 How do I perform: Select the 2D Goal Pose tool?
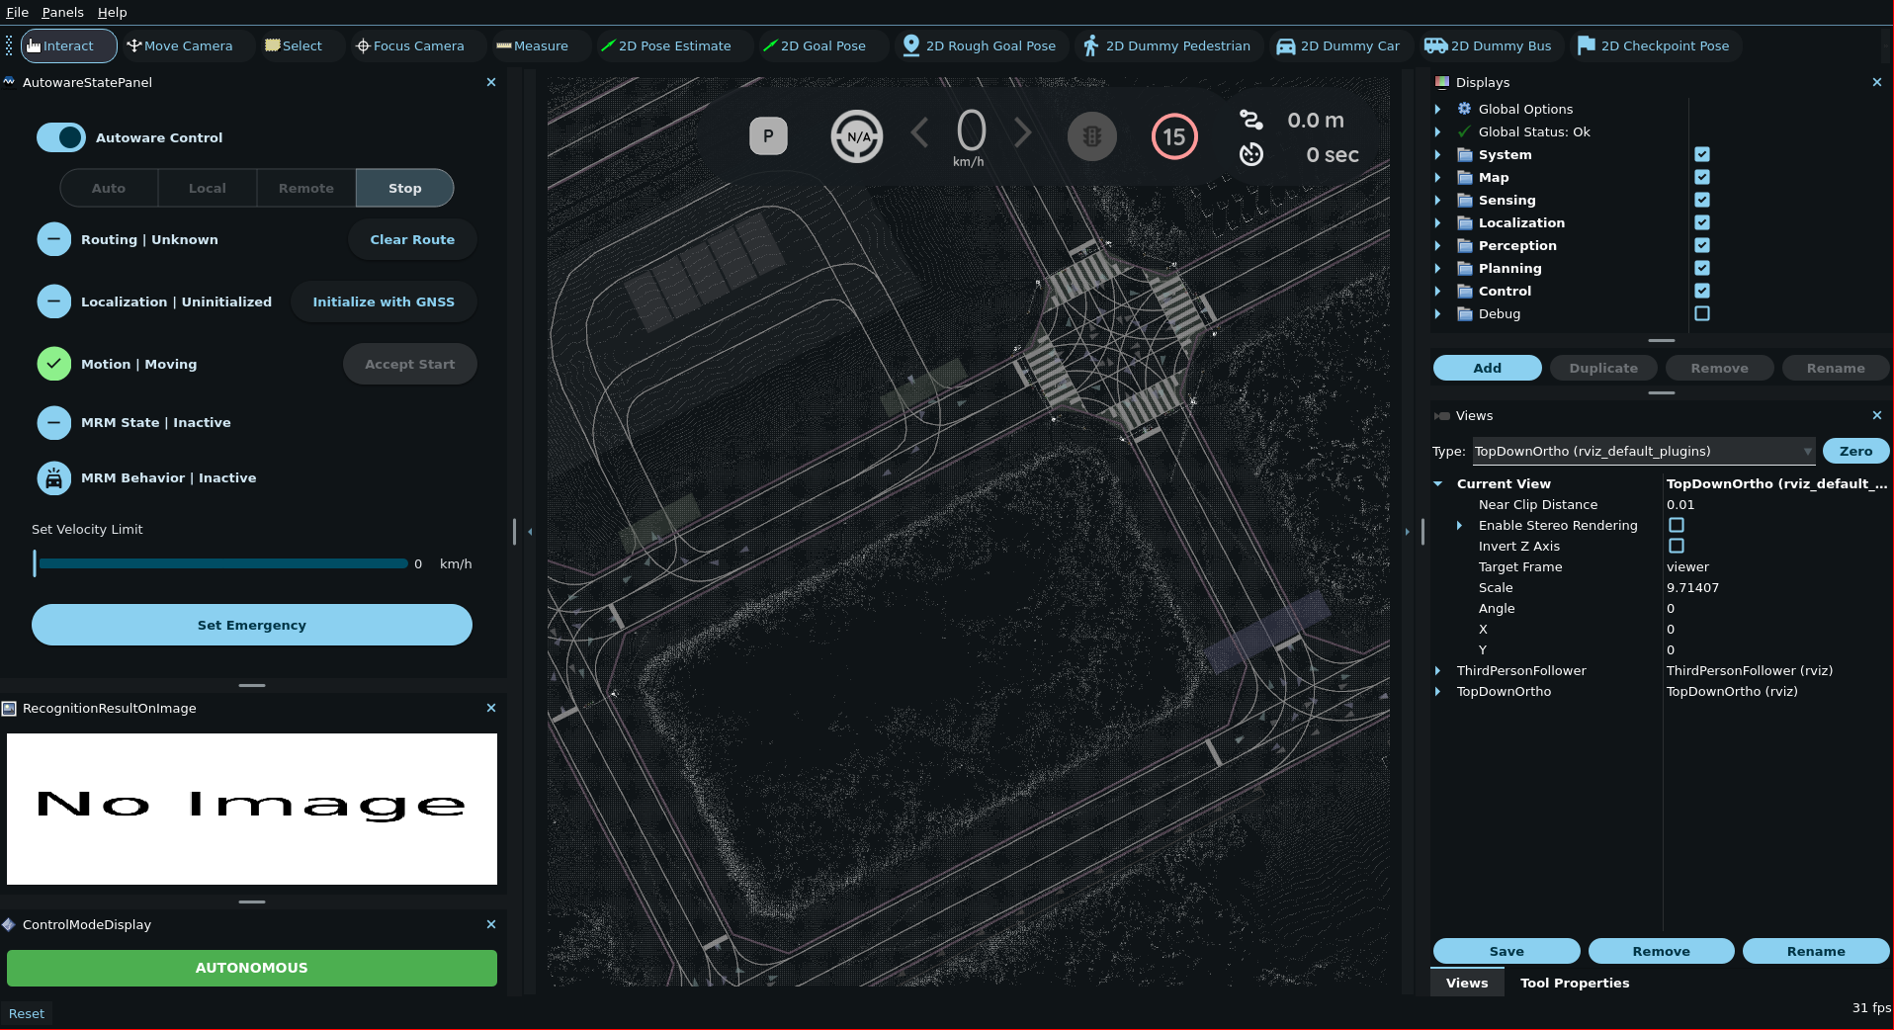(x=814, y=46)
